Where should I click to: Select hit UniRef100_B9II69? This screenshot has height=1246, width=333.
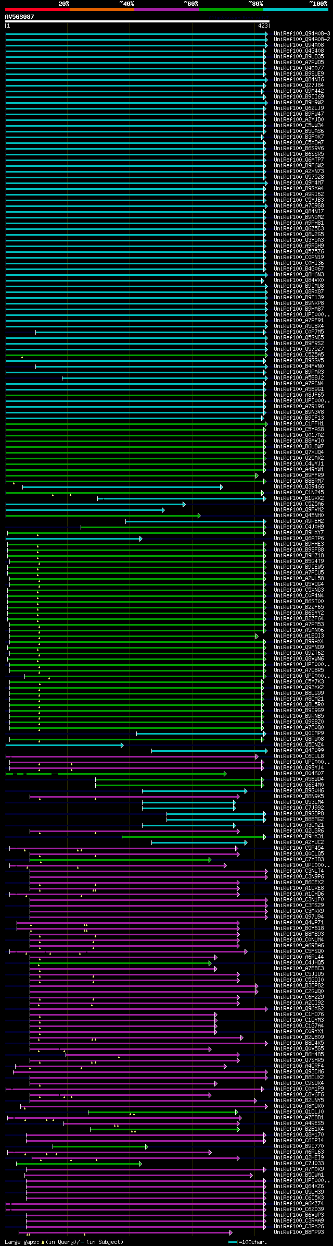299,97
